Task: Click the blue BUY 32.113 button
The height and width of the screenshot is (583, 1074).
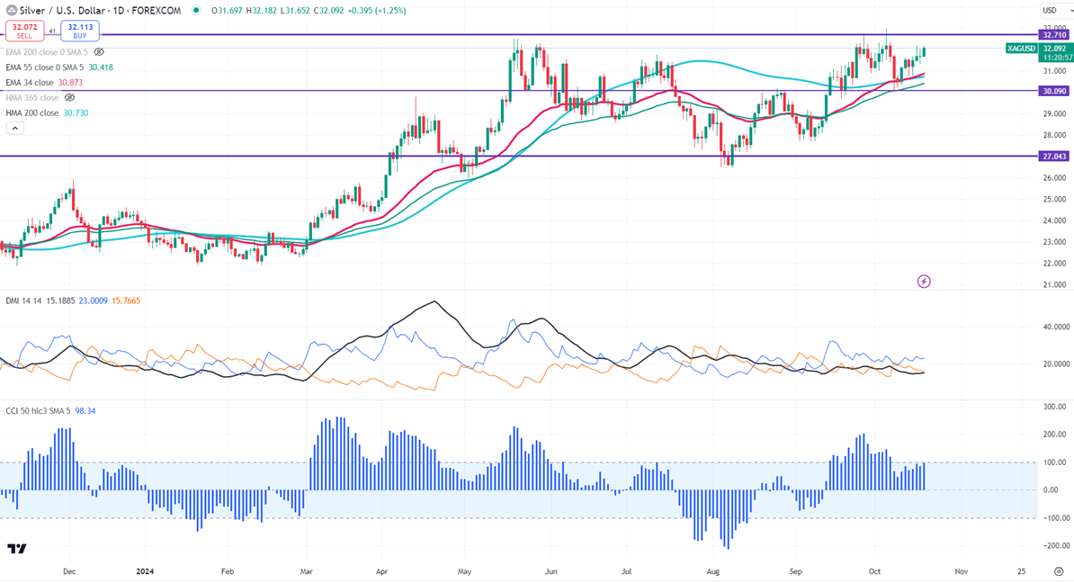Action: coord(80,31)
